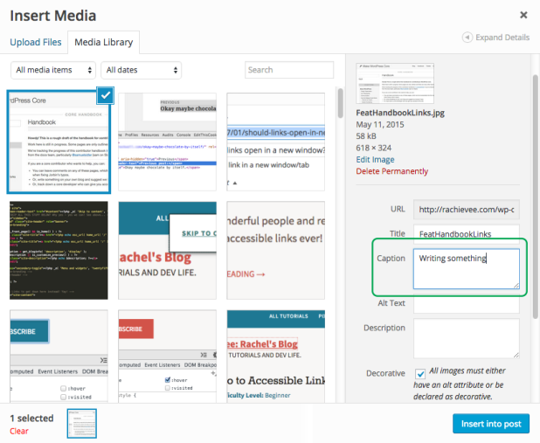Click the URL field

[467, 210]
